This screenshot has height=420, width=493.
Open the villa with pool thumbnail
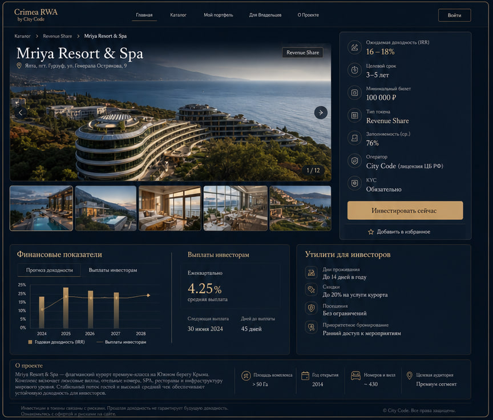106,208
